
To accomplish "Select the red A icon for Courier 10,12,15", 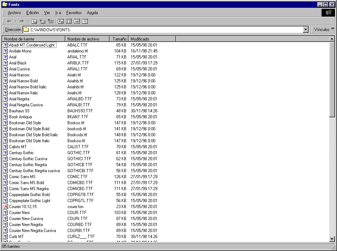I will tap(6, 206).
